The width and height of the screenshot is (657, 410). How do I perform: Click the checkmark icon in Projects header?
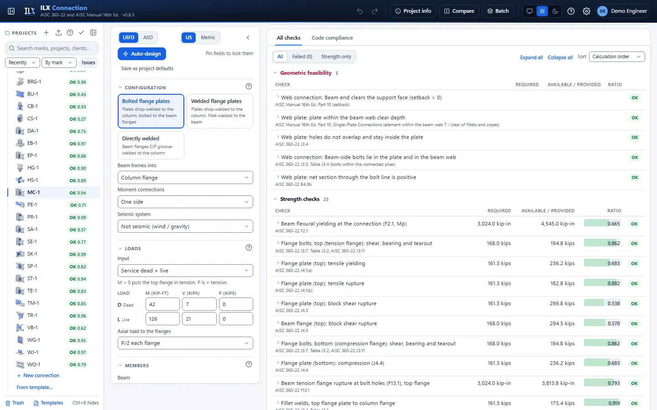point(81,33)
